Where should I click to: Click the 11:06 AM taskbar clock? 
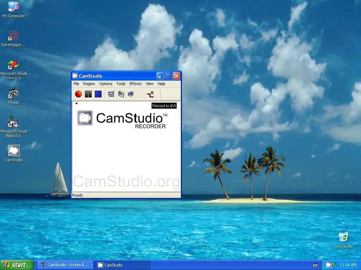tap(348, 265)
